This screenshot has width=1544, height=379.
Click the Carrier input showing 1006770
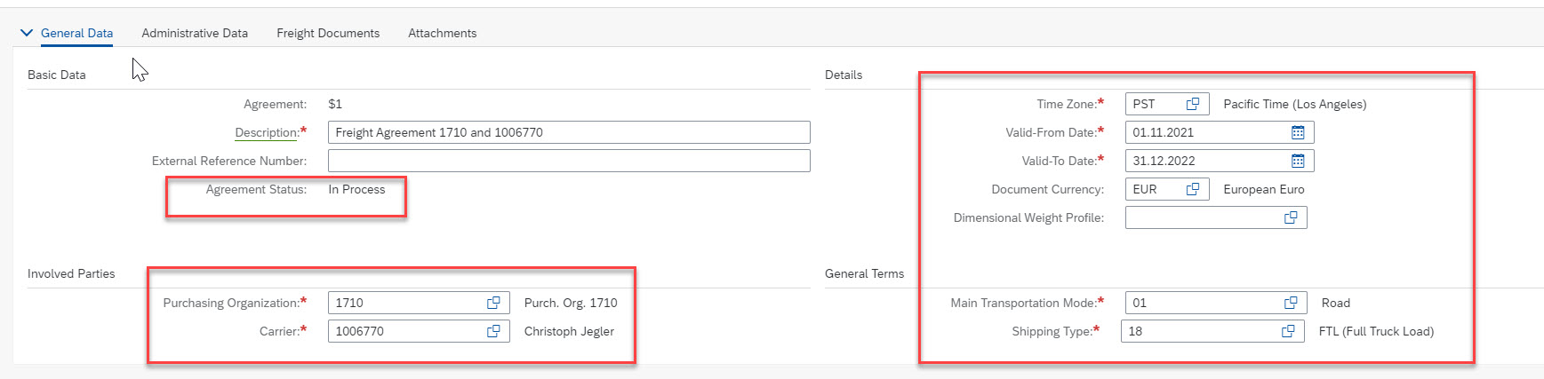tap(404, 331)
